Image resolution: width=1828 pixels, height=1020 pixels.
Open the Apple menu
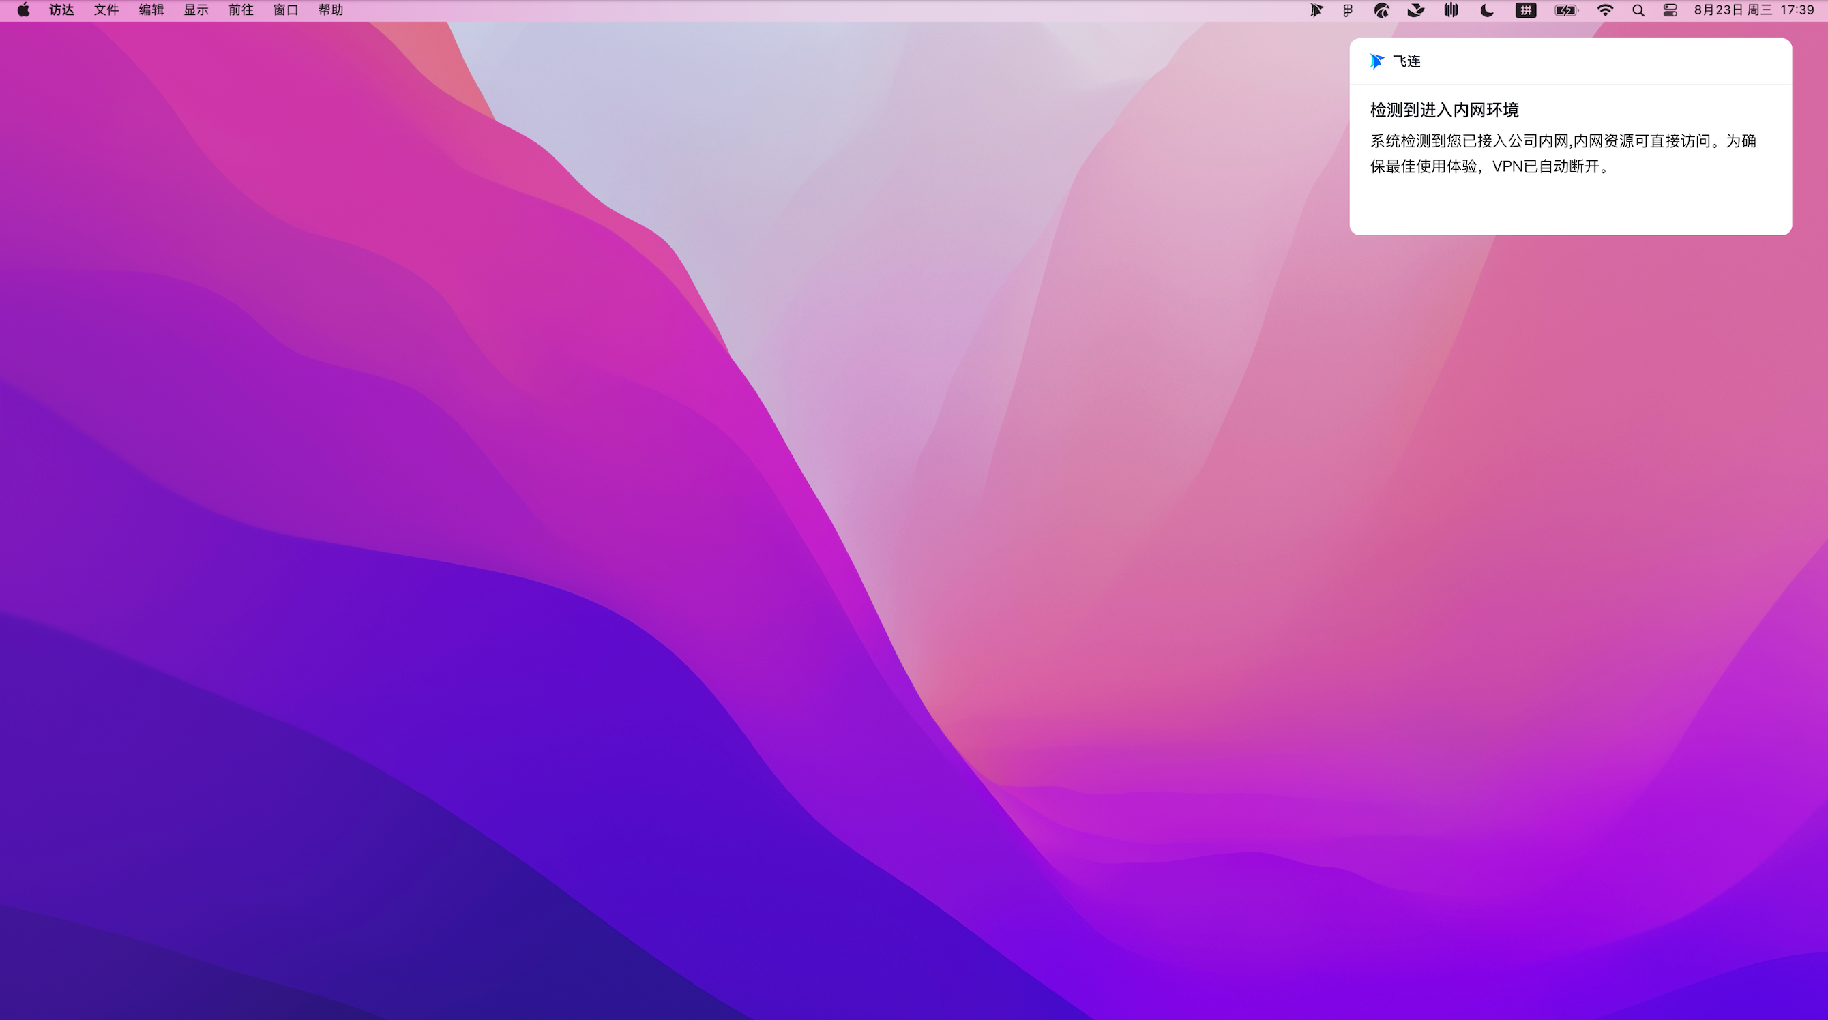click(x=23, y=10)
